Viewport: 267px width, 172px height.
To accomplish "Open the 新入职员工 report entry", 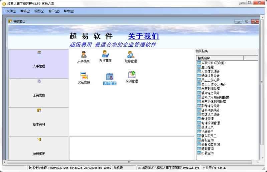I will click(x=209, y=136).
